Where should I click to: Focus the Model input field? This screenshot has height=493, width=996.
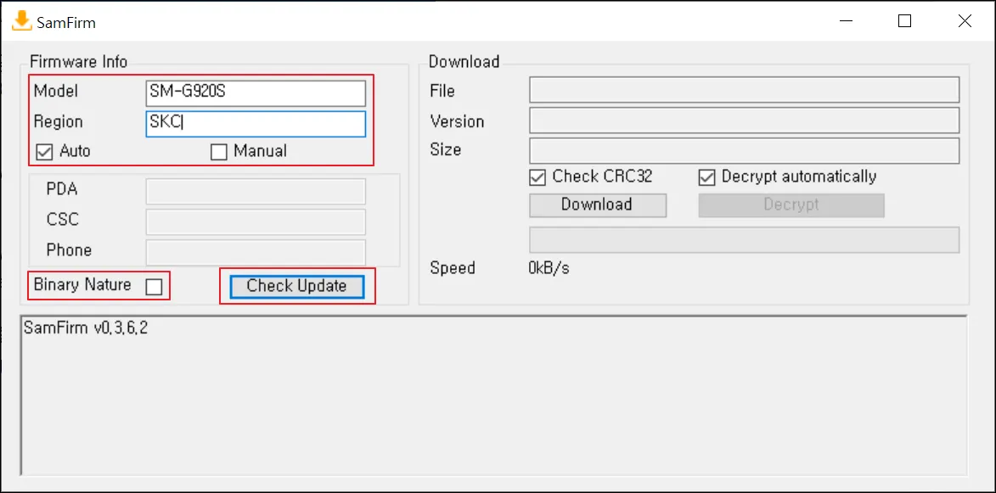pyautogui.click(x=256, y=93)
